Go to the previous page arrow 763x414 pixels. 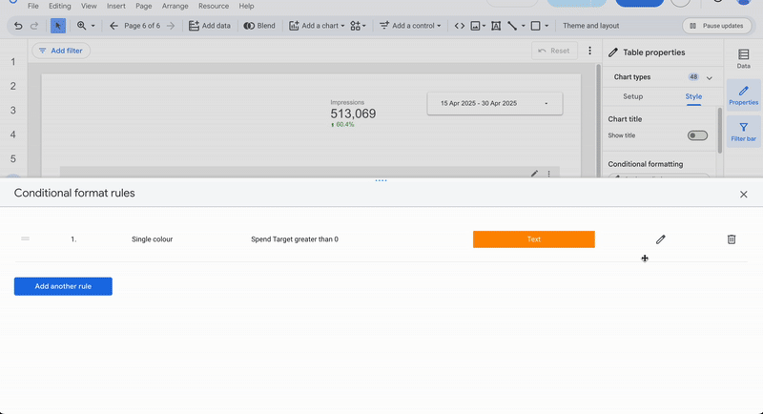[x=113, y=26]
